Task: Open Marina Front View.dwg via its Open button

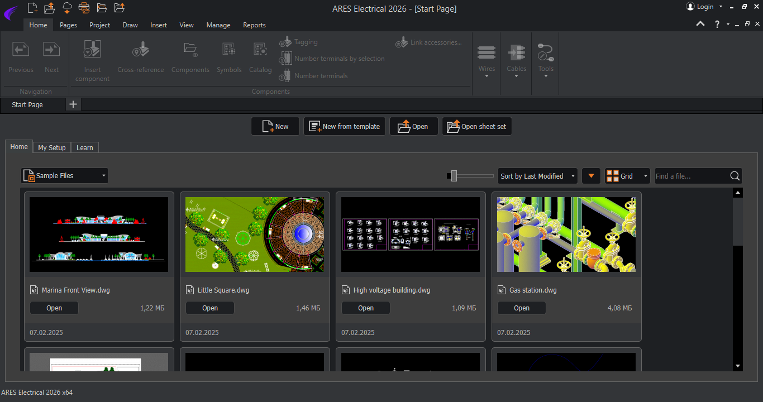Action: point(54,308)
